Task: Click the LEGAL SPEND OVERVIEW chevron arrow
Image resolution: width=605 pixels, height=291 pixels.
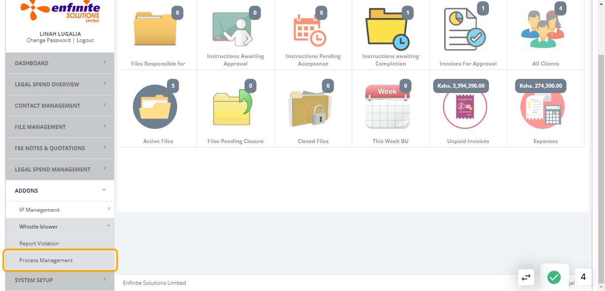Action: [105, 84]
